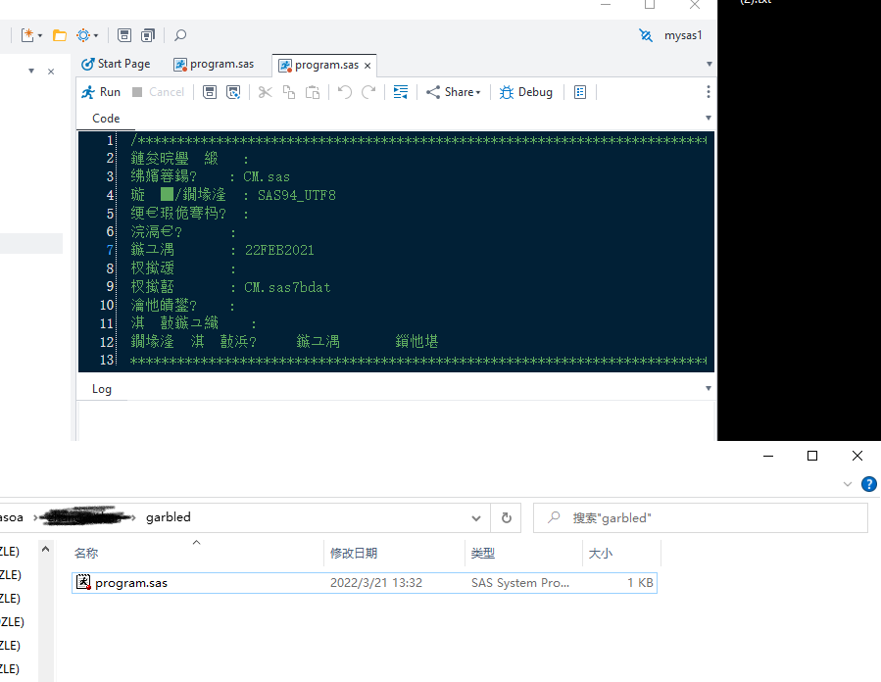Click the Save program icon near Run

tap(209, 91)
